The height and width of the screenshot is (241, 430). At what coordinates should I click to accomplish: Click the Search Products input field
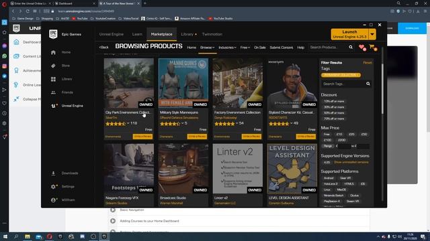point(328,48)
